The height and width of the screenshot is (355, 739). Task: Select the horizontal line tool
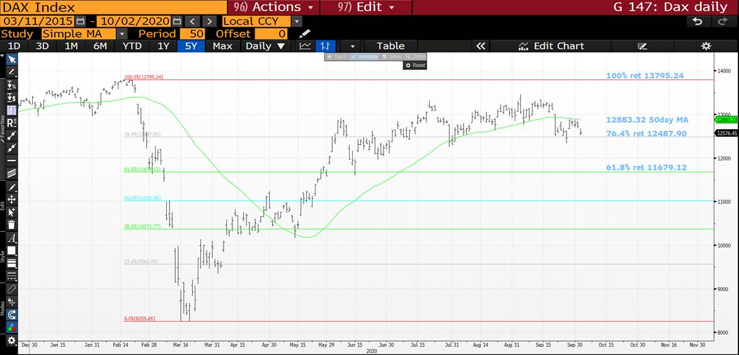(x=12, y=161)
